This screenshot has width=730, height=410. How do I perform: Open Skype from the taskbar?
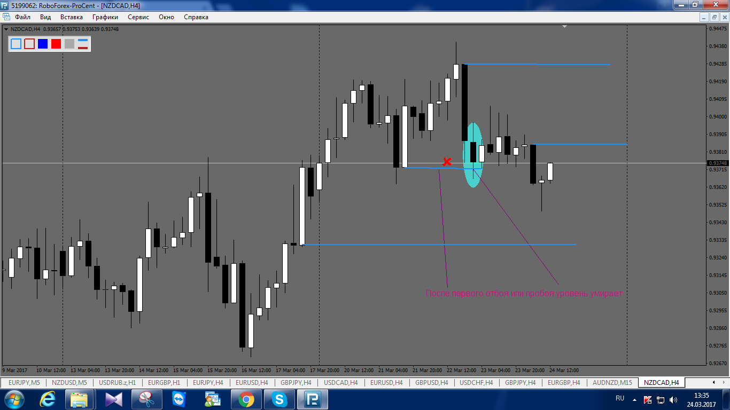(279, 399)
